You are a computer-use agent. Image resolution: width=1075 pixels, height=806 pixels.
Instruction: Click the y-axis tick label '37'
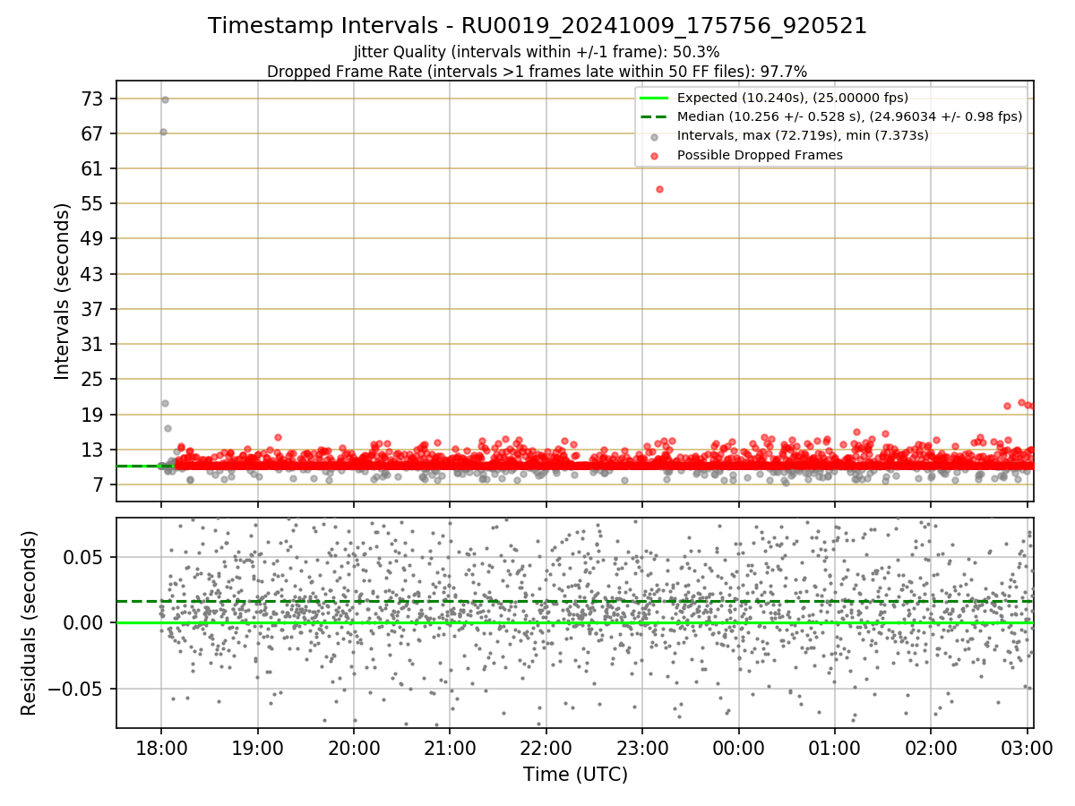[x=94, y=309]
